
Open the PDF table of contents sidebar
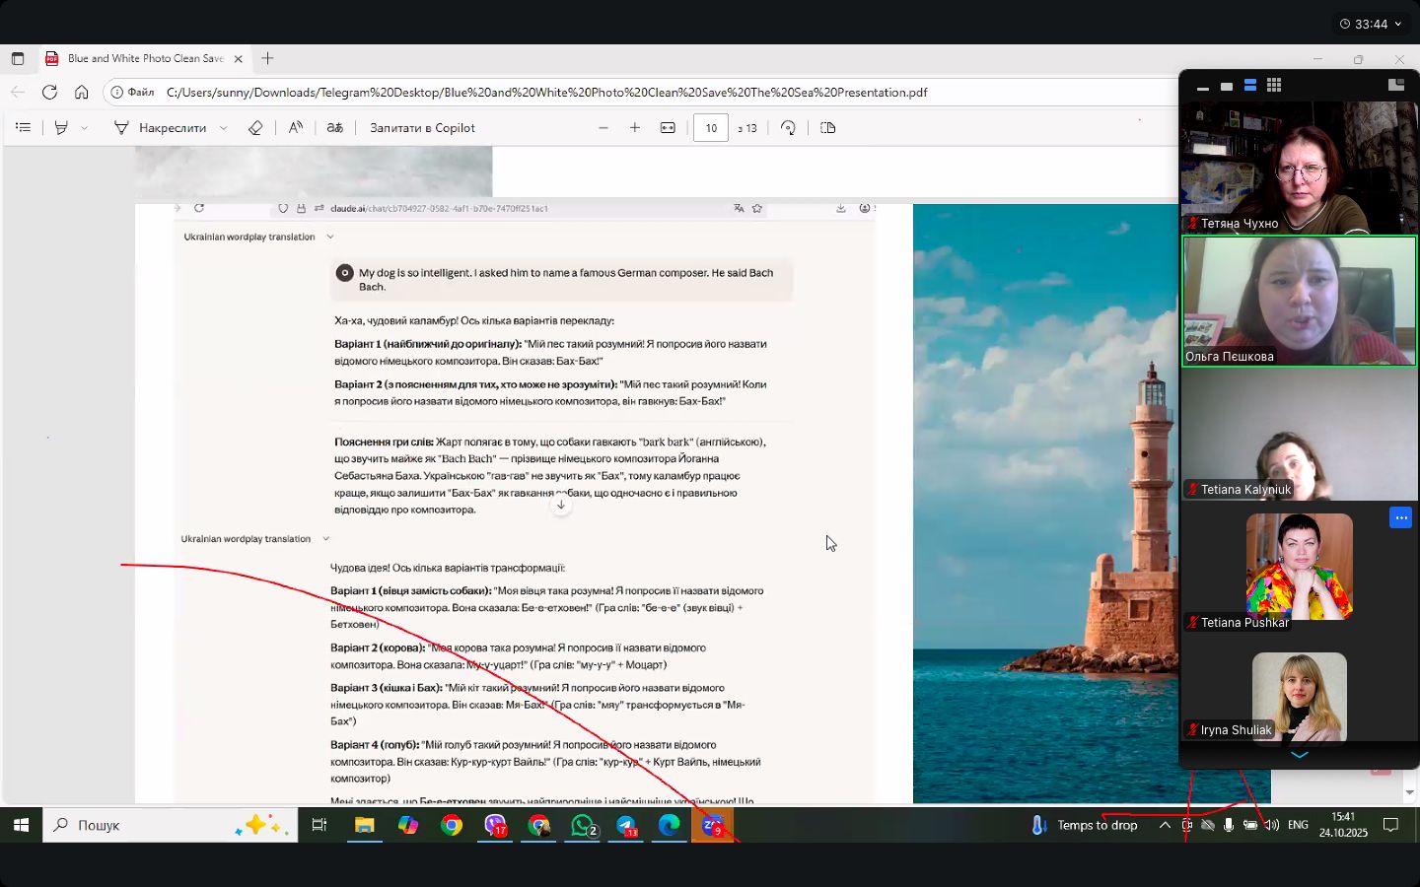(x=24, y=128)
